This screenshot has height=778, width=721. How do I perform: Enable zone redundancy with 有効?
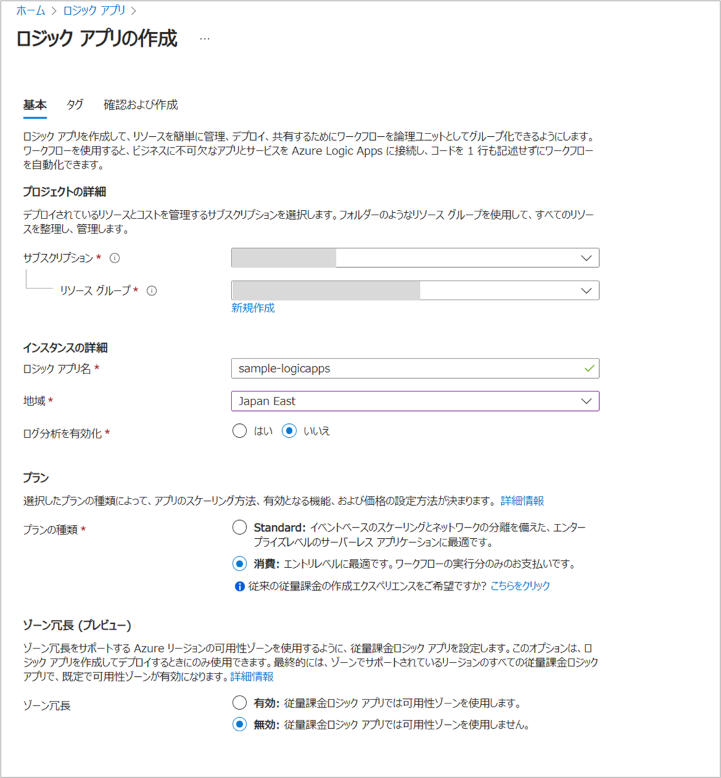pos(239,702)
